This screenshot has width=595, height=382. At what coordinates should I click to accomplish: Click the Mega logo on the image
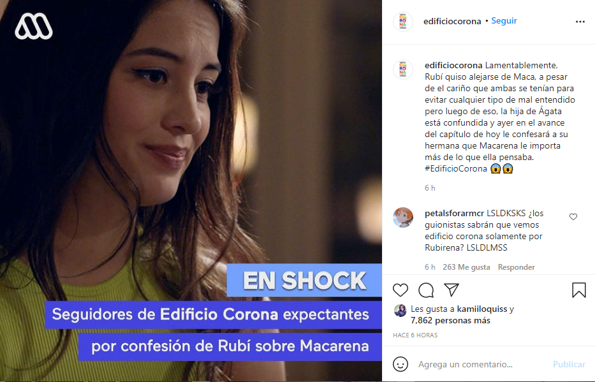(x=33, y=26)
